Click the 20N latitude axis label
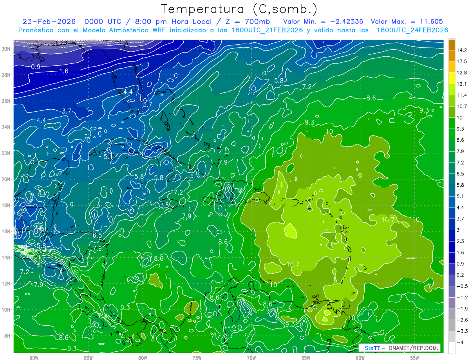The image size is (470, 363). click(x=6, y=179)
